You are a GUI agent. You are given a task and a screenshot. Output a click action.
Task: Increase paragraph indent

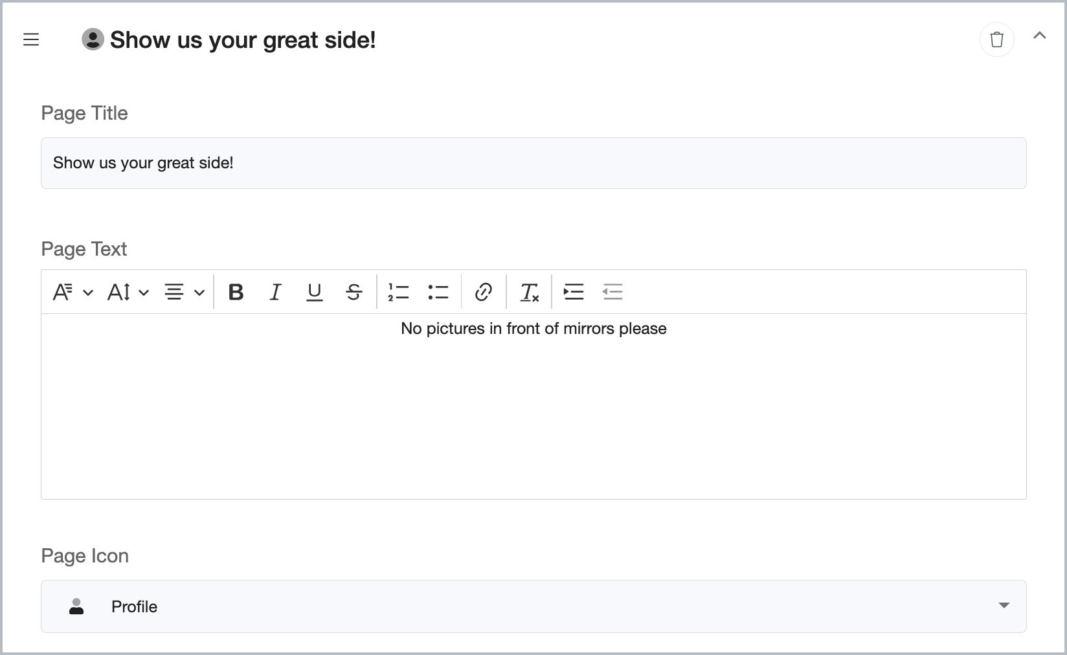(574, 292)
